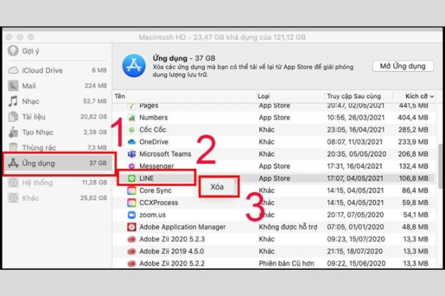Click the Microsoft Teams icon
Screen dimensions: 445x296
132,154
